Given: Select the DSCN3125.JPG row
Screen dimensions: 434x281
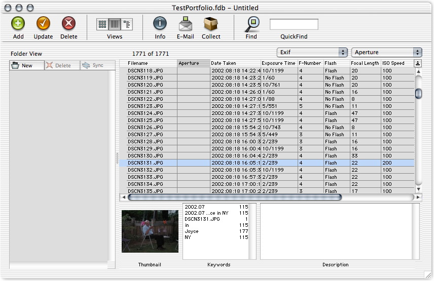Looking at the screenshot, I should (151, 121).
